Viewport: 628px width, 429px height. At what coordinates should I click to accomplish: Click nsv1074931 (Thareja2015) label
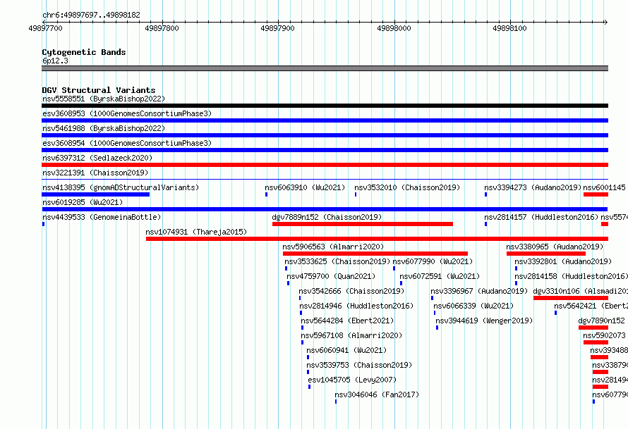point(196,232)
